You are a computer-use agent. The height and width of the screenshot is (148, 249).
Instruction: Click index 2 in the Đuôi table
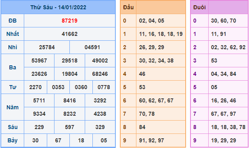(x=195, y=47)
